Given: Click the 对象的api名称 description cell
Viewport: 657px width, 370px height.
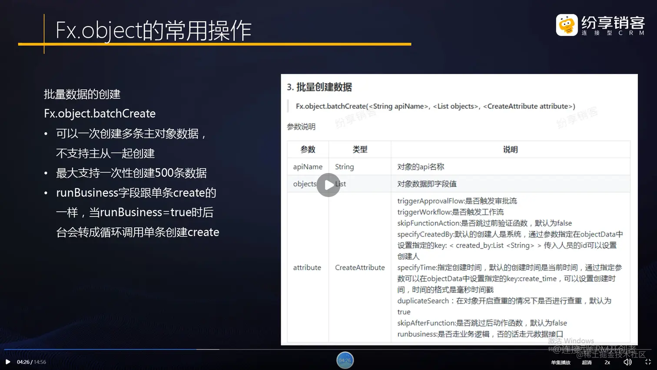Looking at the screenshot, I should 511,167.
